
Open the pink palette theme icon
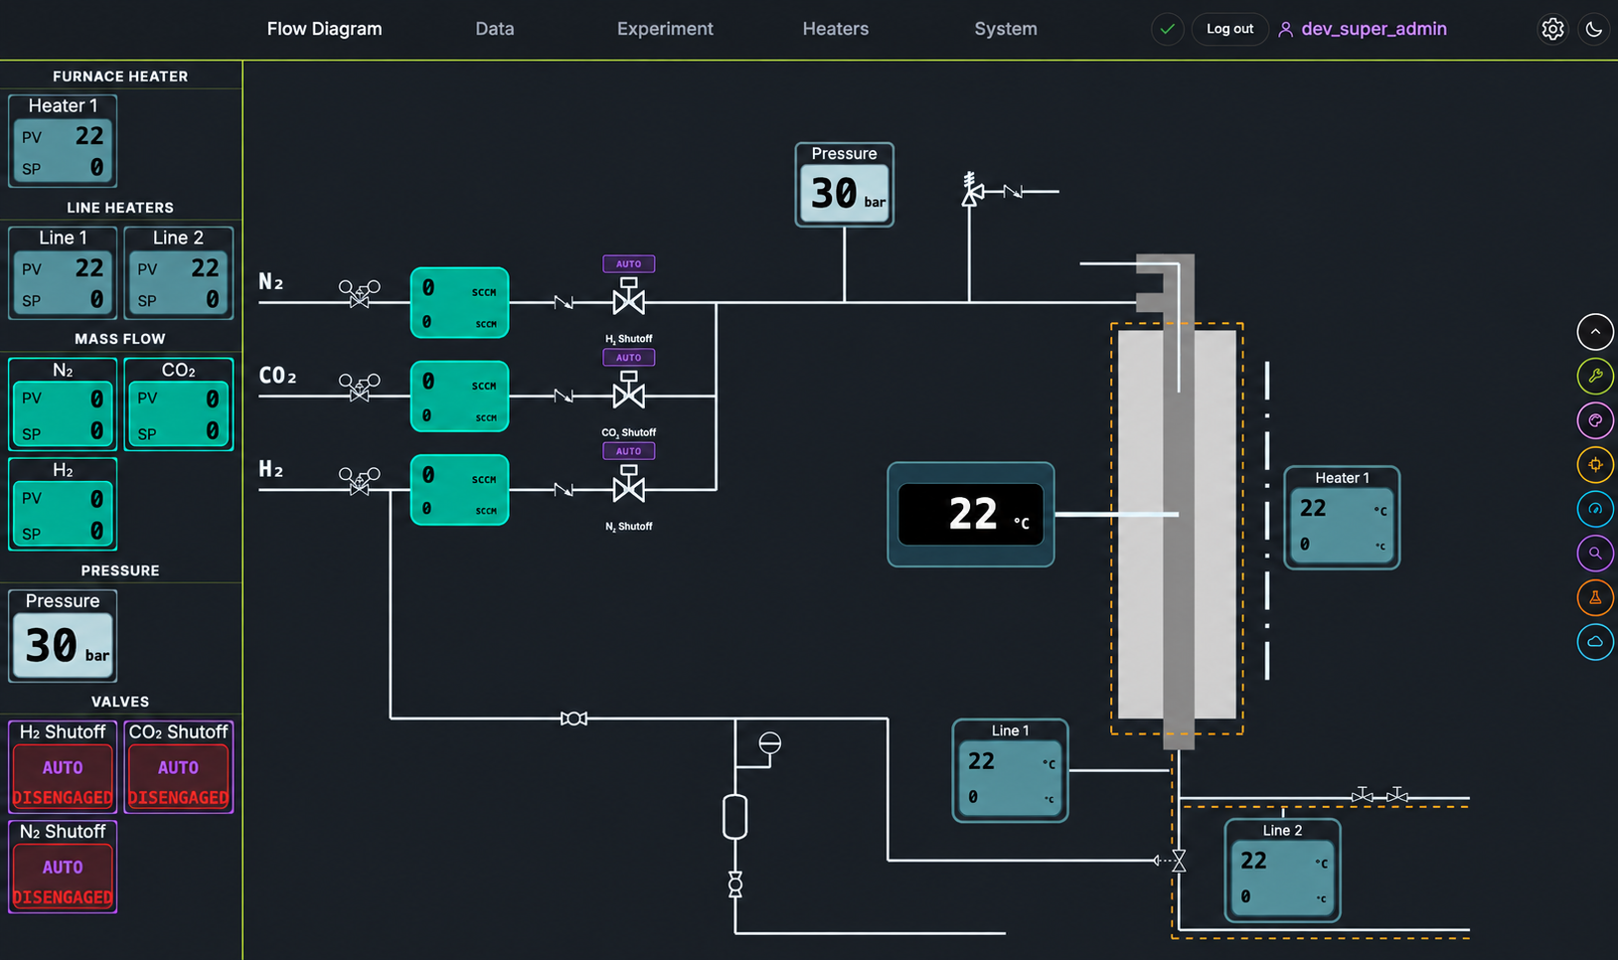pyautogui.click(x=1595, y=420)
